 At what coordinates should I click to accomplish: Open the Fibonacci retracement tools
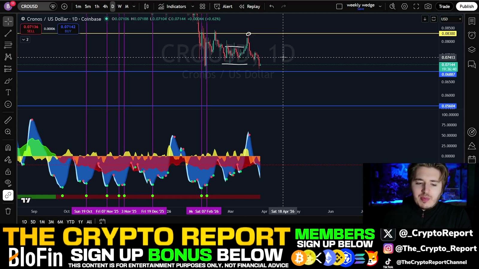tap(8, 45)
